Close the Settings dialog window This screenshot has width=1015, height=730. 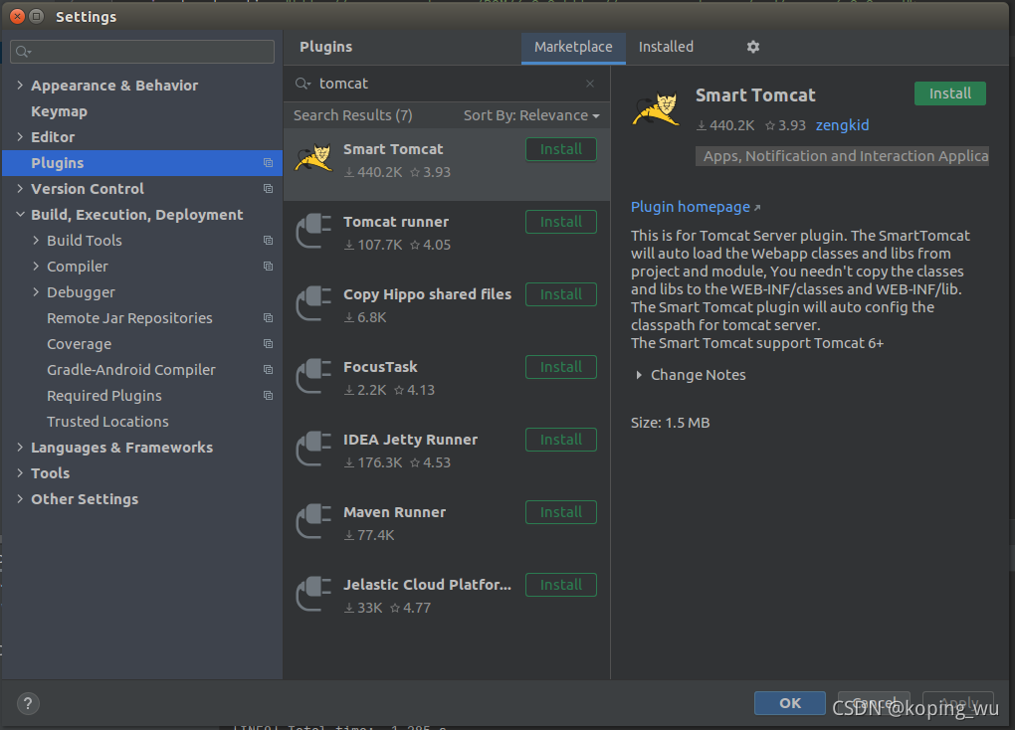click(x=18, y=16)
